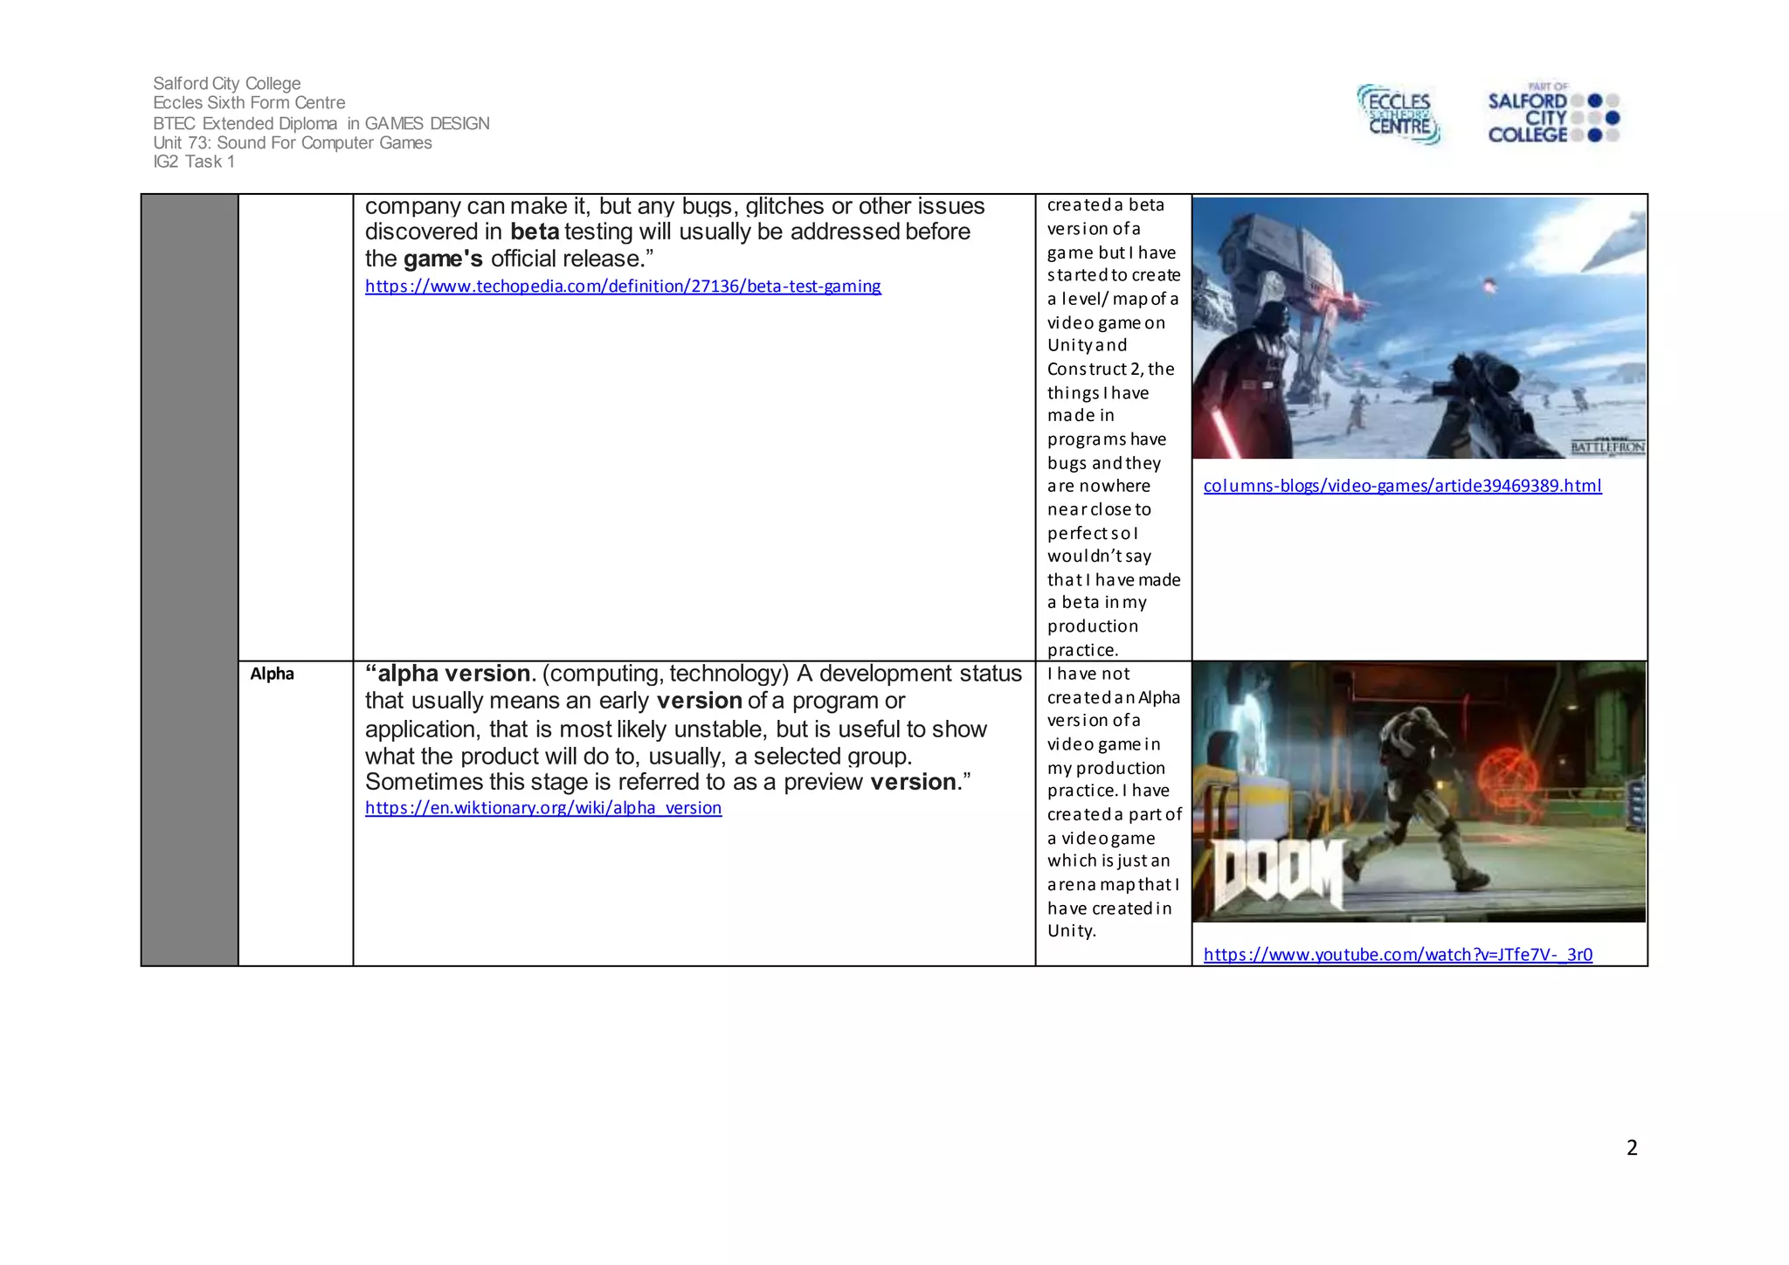Click the page number 2
This screenshot has width=1789, height=1265.
[1631, 1148]
